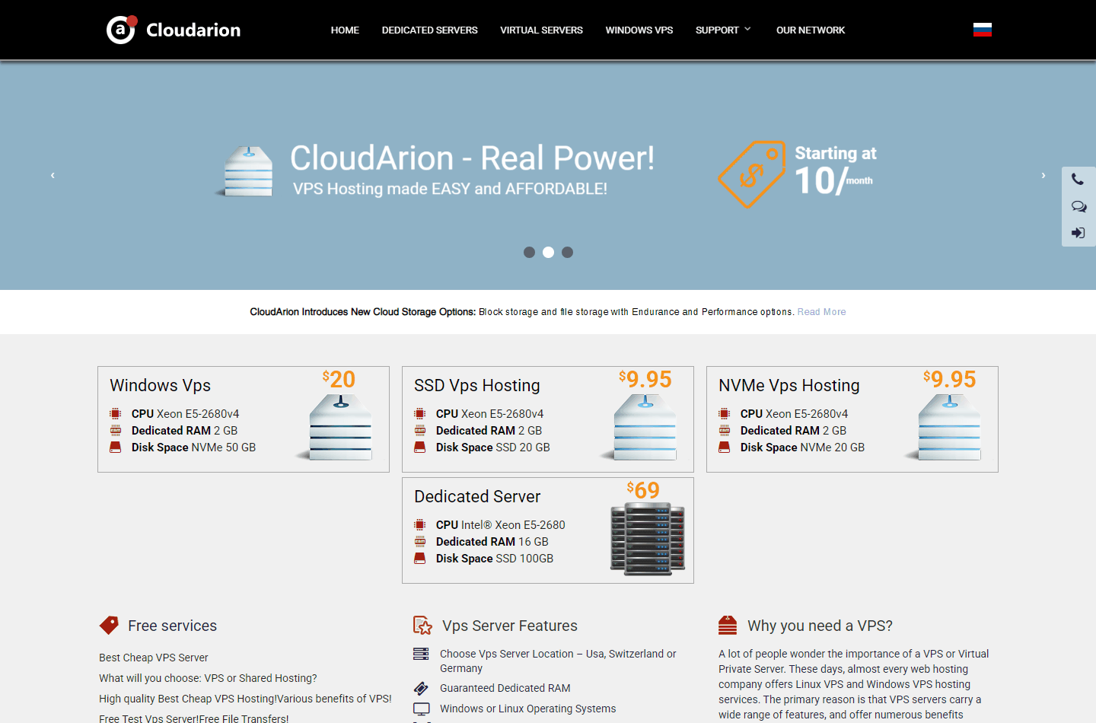Screen dimensions: 1096x723
Task: Click disk icon in Dedicated Server card
Action: tap(420, 559)
